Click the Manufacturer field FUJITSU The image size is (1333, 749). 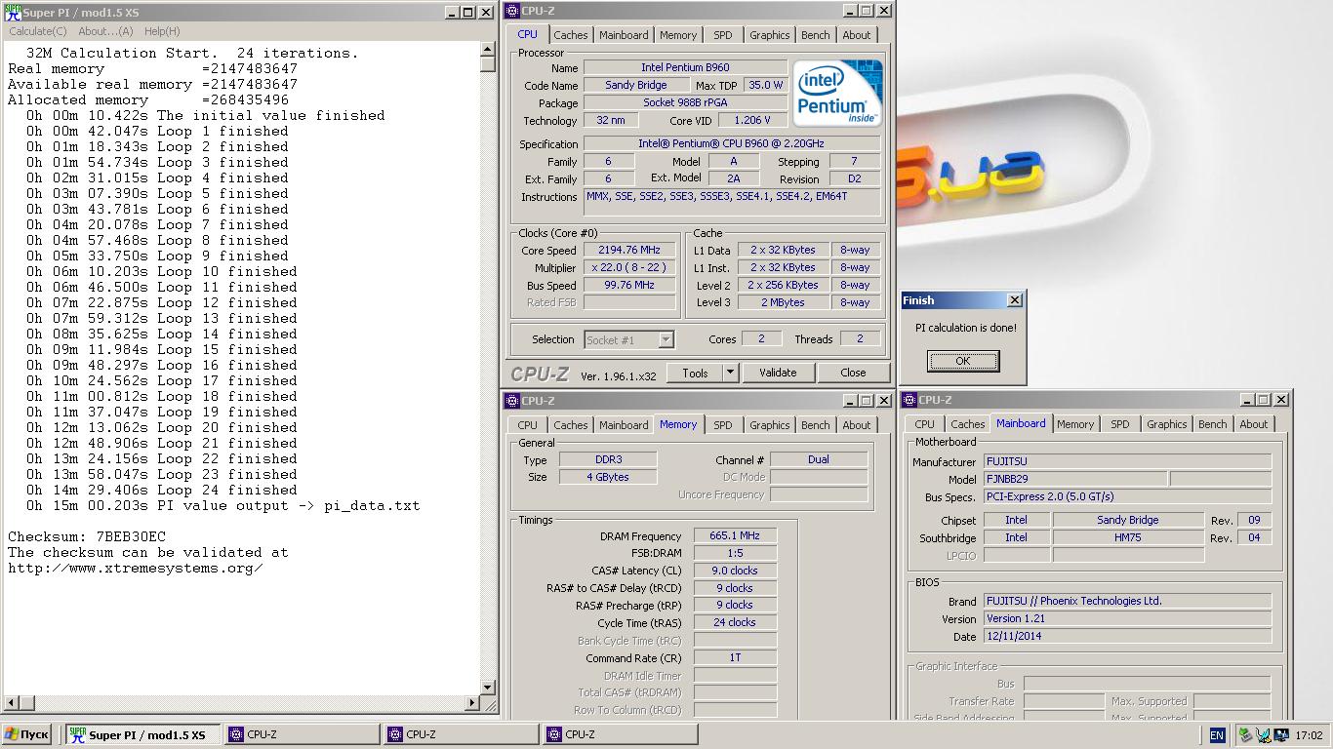[1127, 461]
